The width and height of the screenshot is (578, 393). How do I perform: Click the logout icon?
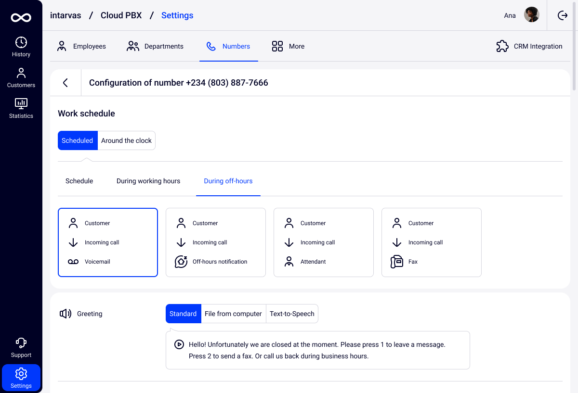pos(563,15)
